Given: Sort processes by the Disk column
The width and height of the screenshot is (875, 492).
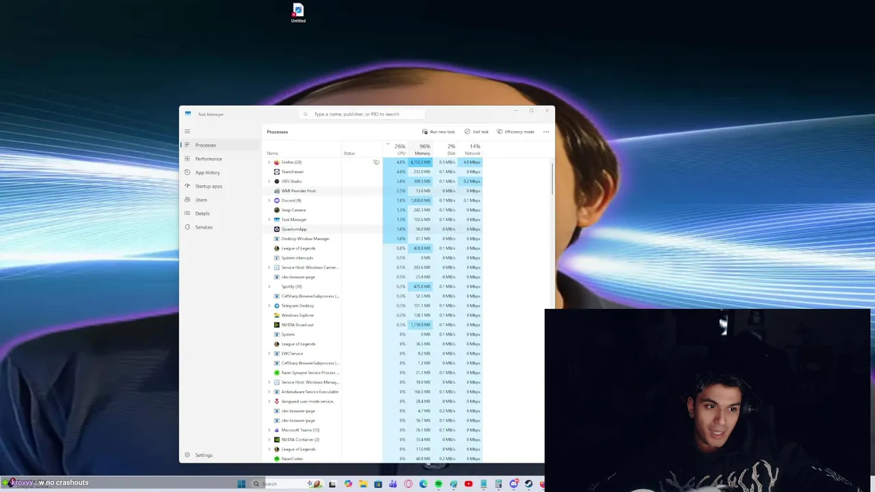Looking at the screenshot, I should [x=444, y=149].
